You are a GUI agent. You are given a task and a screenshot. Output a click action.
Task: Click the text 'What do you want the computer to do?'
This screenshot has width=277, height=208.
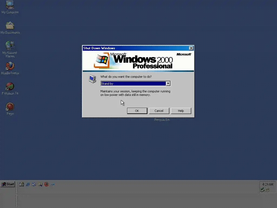click(x=126, y=77)
